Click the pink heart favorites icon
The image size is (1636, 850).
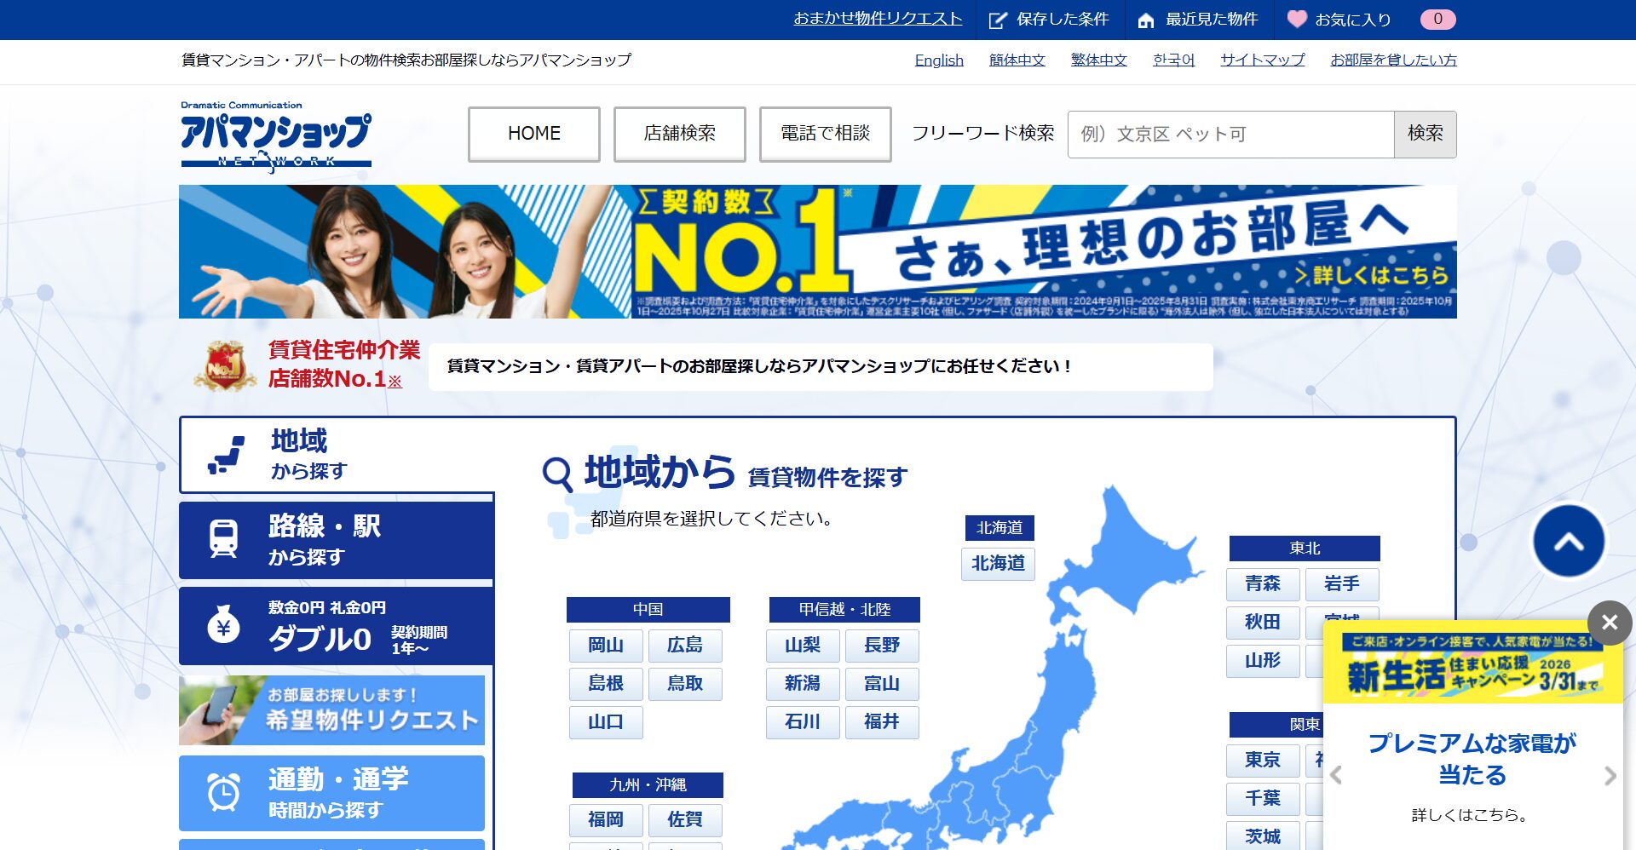point(1296,19)
